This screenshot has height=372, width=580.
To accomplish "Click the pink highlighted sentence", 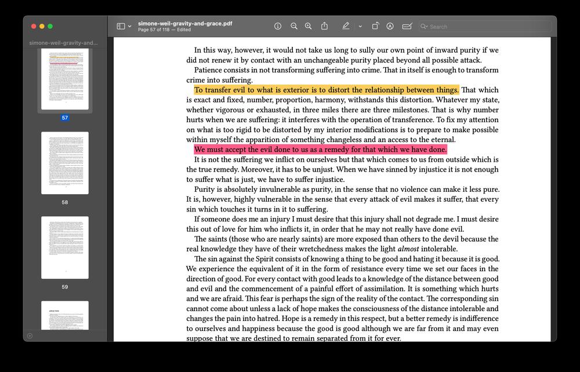I will tap(320, 149).
